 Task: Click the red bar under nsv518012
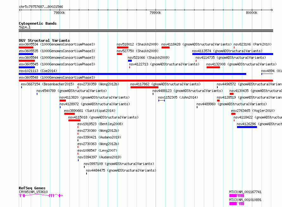[x=123, y=47]
